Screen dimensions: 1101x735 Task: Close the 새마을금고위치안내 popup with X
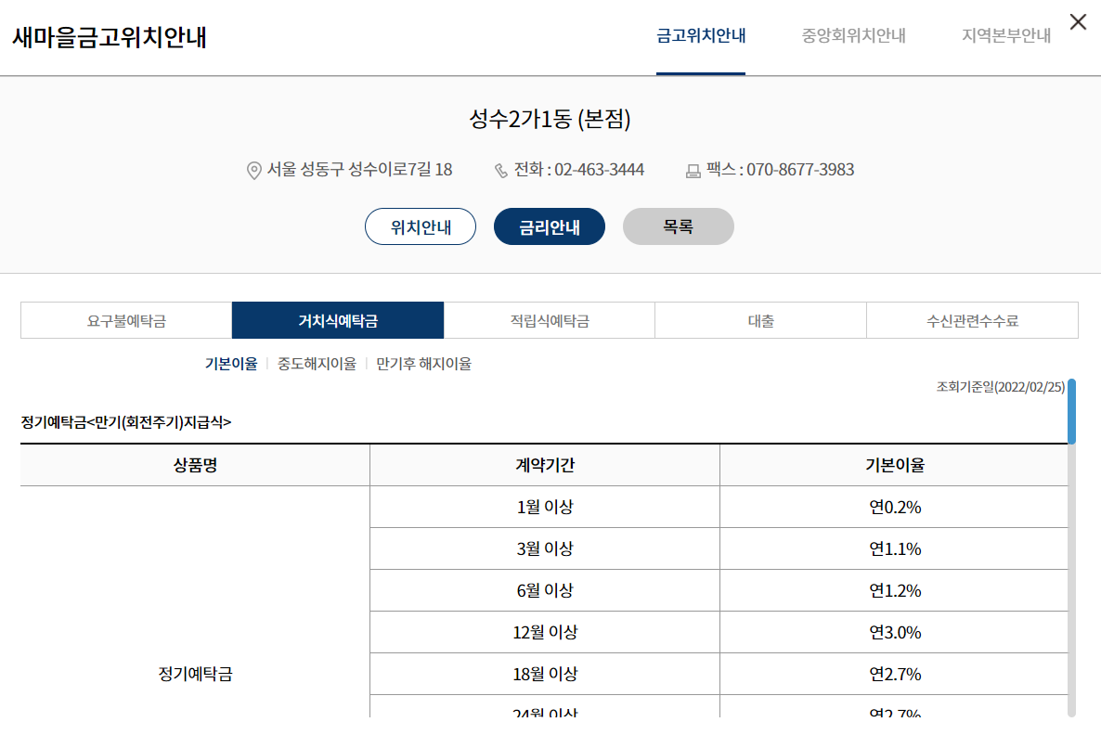pos(1078,21)
